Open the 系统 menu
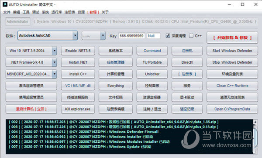 (x=45, y=12)
